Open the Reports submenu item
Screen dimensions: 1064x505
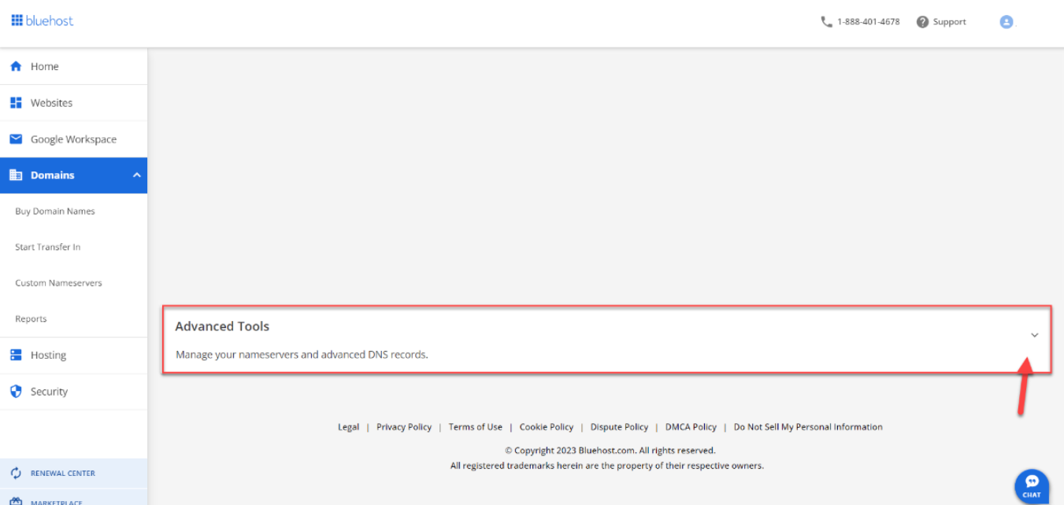click(31, 319)
